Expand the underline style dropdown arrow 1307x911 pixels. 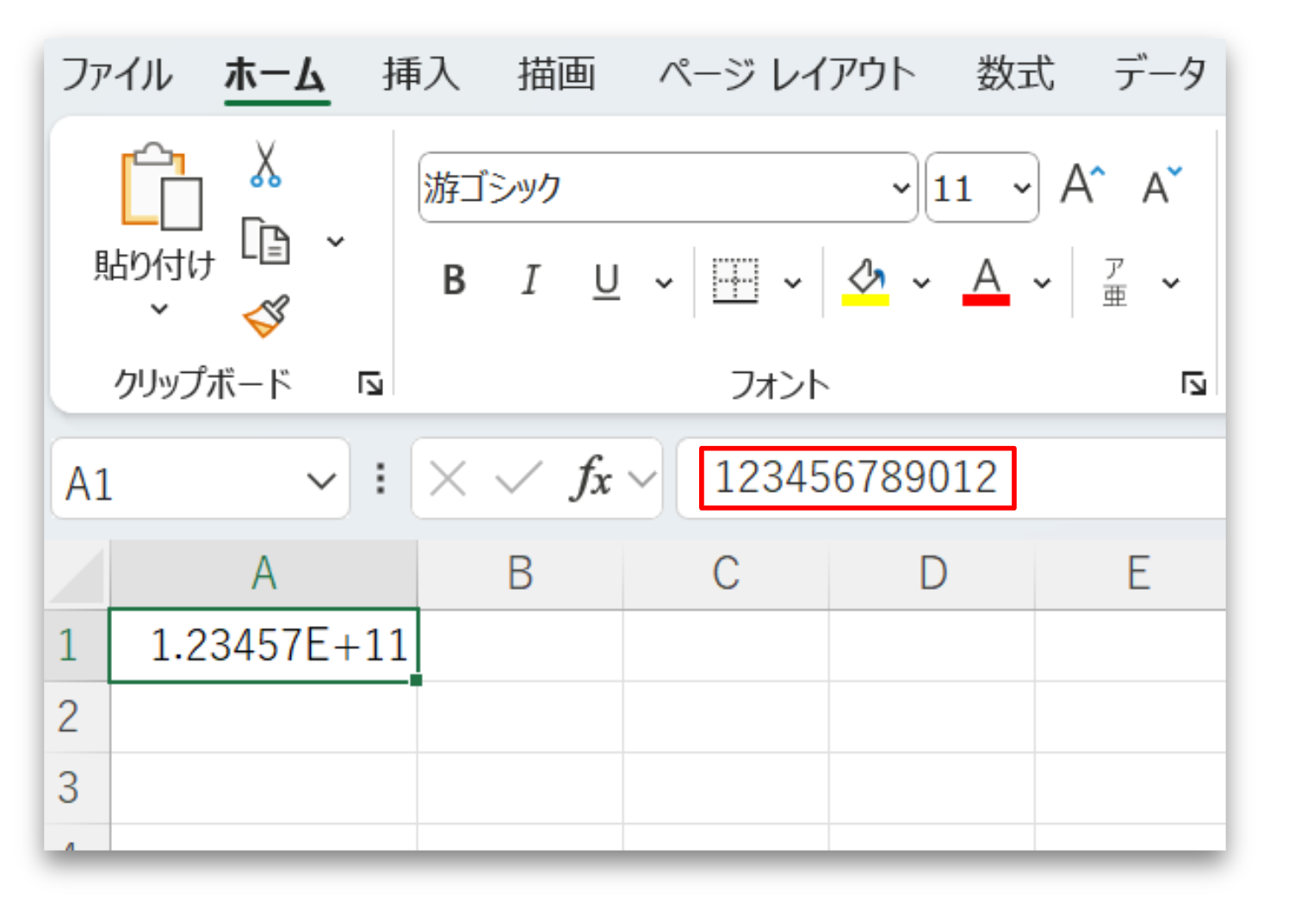664,282
